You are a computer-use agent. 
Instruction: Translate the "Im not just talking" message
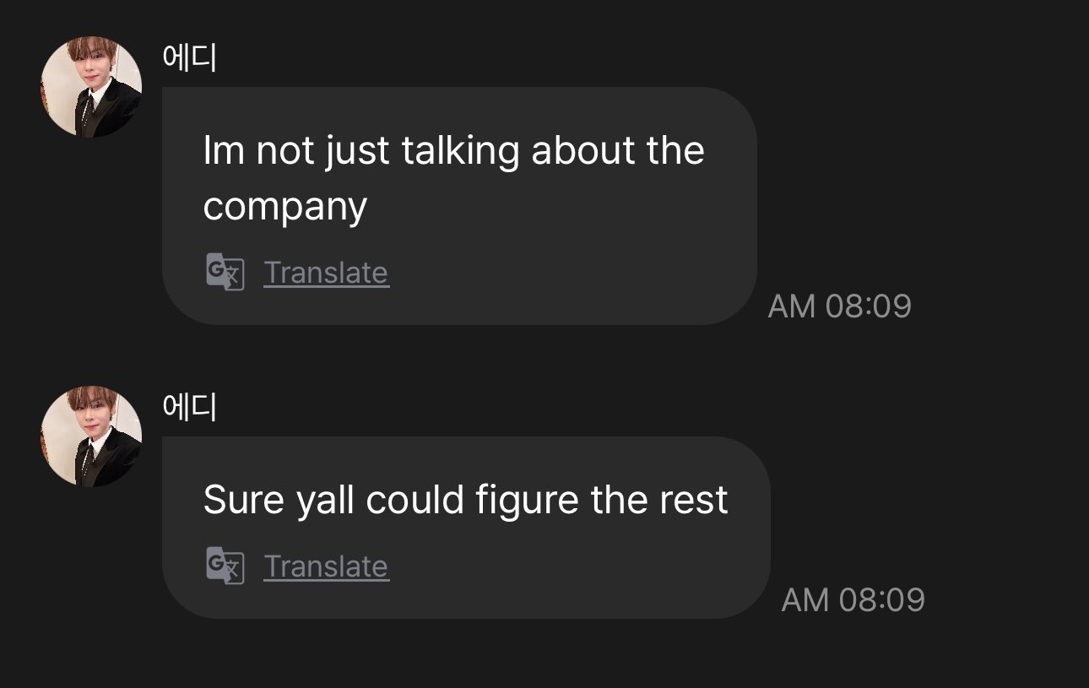click(x=326, y=273)
